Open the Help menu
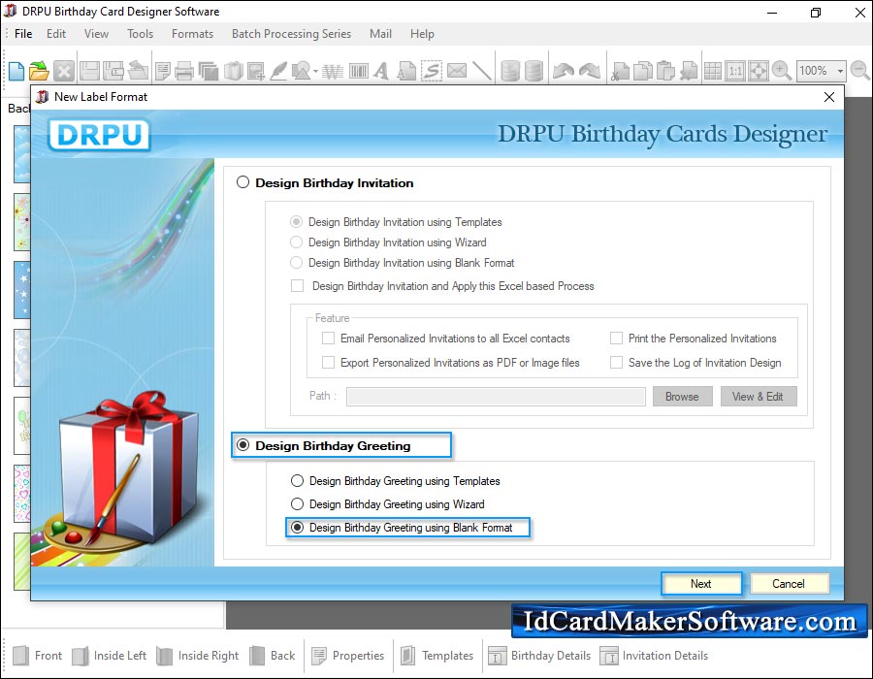 (422, 34)
